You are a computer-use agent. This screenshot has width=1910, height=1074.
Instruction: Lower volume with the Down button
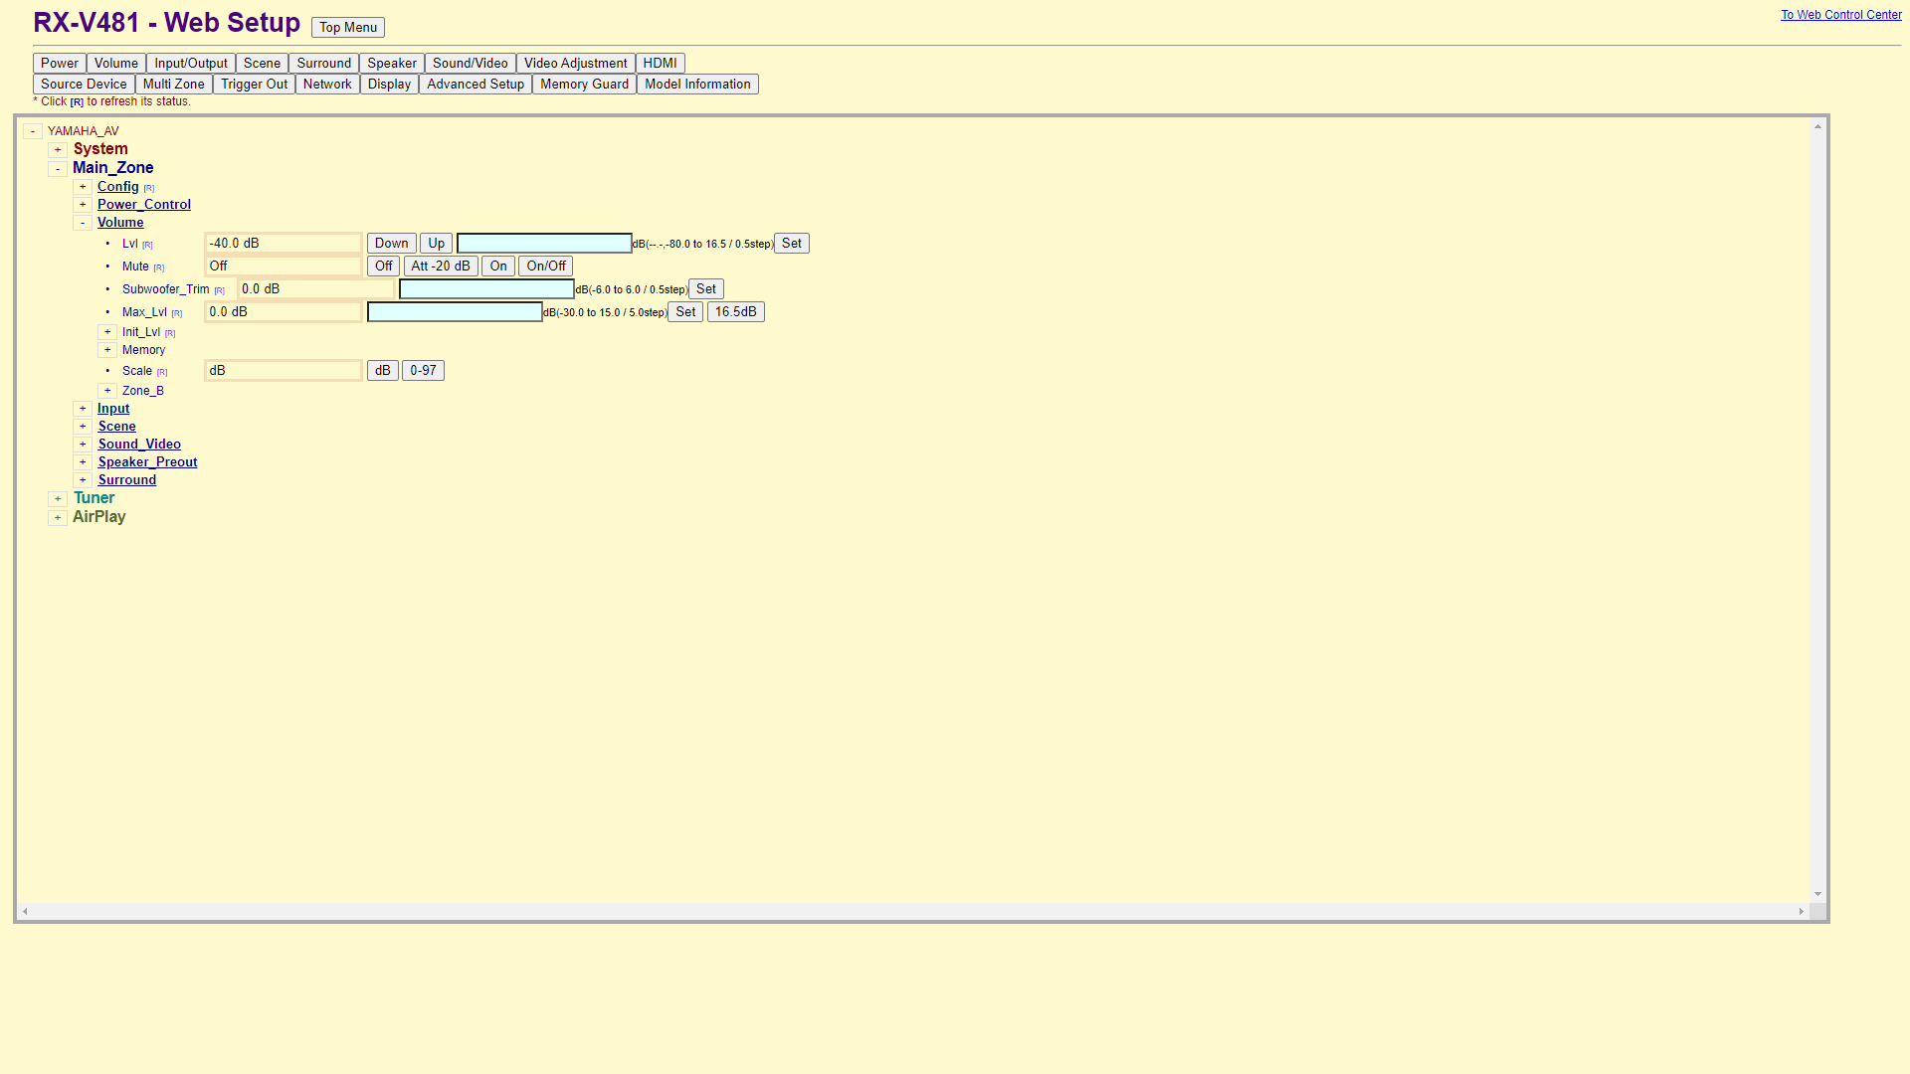click(x=392, y=244)
